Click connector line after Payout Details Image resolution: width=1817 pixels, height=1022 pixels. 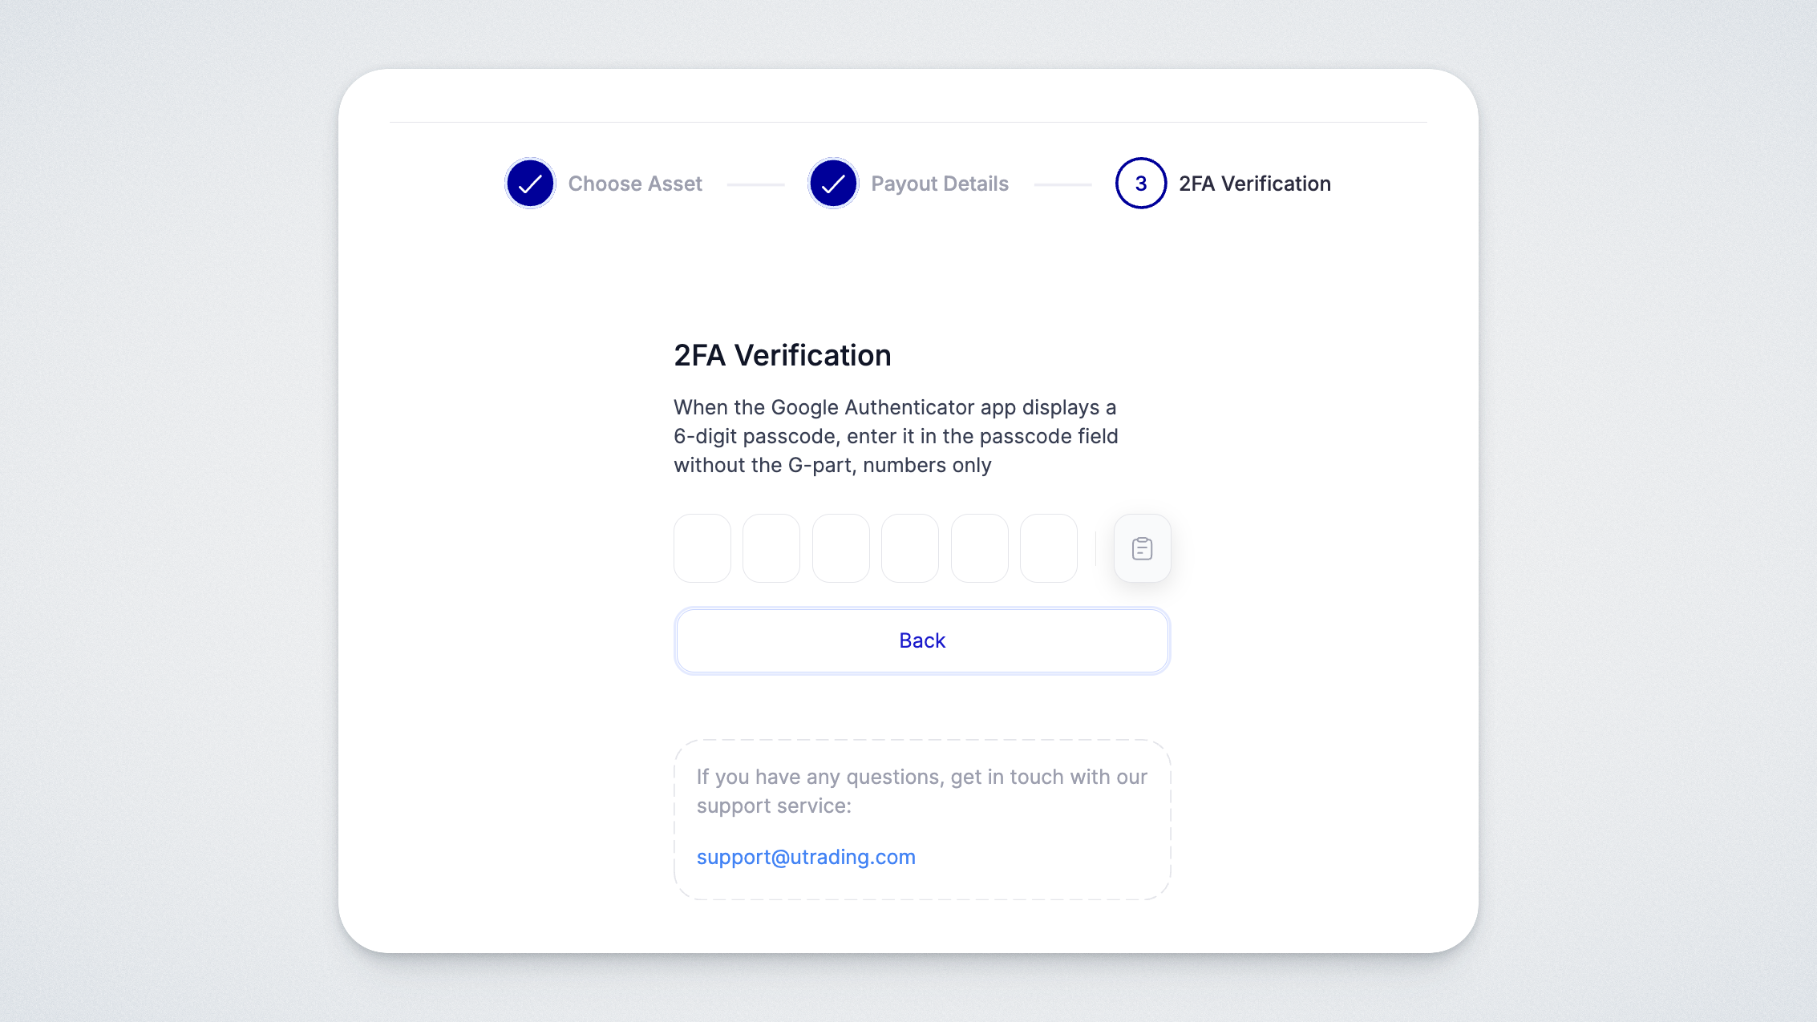click(1062, 184)
